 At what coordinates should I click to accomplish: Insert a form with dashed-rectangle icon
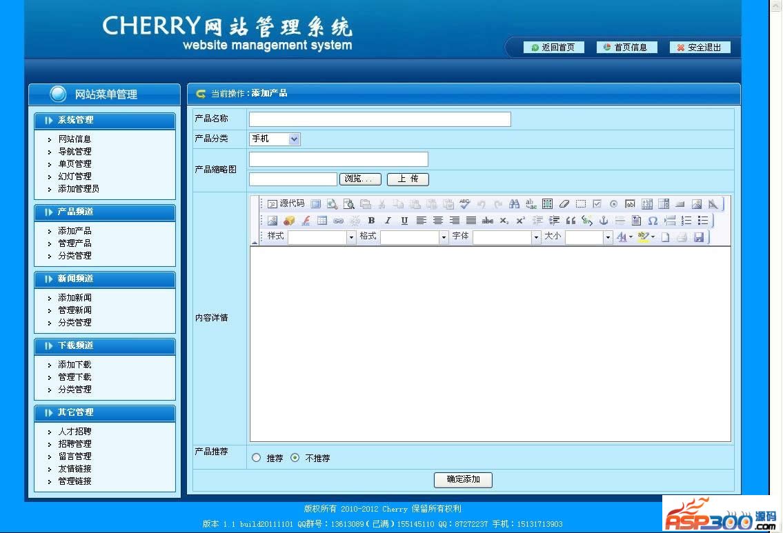point(581,203)
